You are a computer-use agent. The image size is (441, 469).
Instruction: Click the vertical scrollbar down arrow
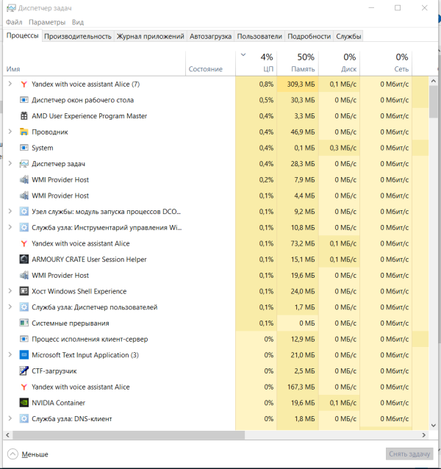click(x=434, y=426)
